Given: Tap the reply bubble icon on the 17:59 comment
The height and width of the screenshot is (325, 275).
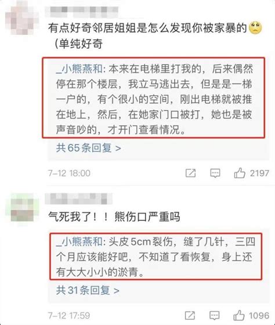Looking at the screenshot, I should pyautogui.click(x=215, y=316).
